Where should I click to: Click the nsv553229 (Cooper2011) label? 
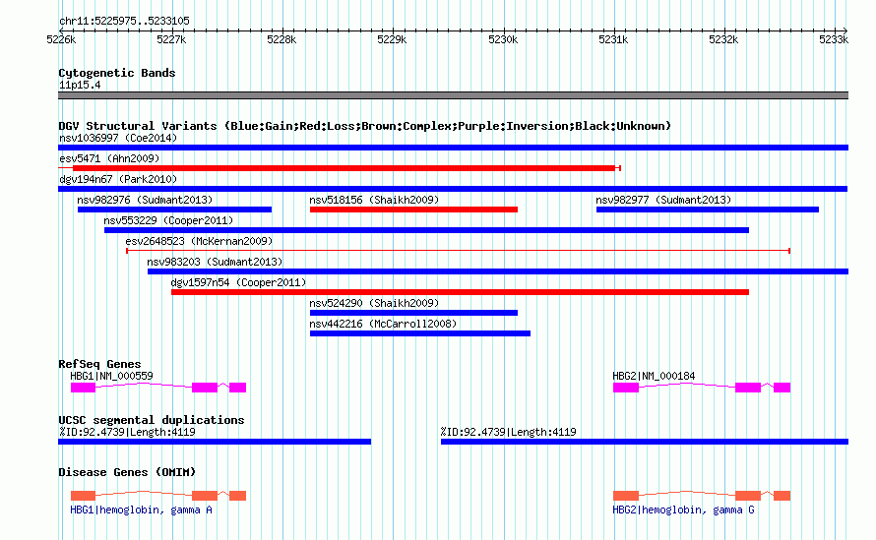tap(168, 220)
